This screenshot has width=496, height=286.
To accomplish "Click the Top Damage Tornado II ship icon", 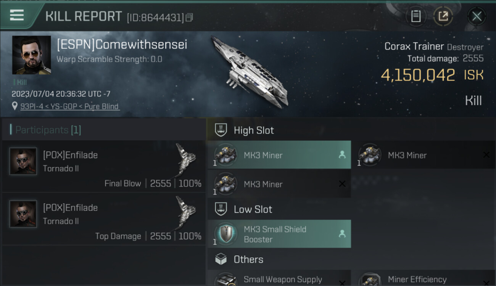I will 186,212.
